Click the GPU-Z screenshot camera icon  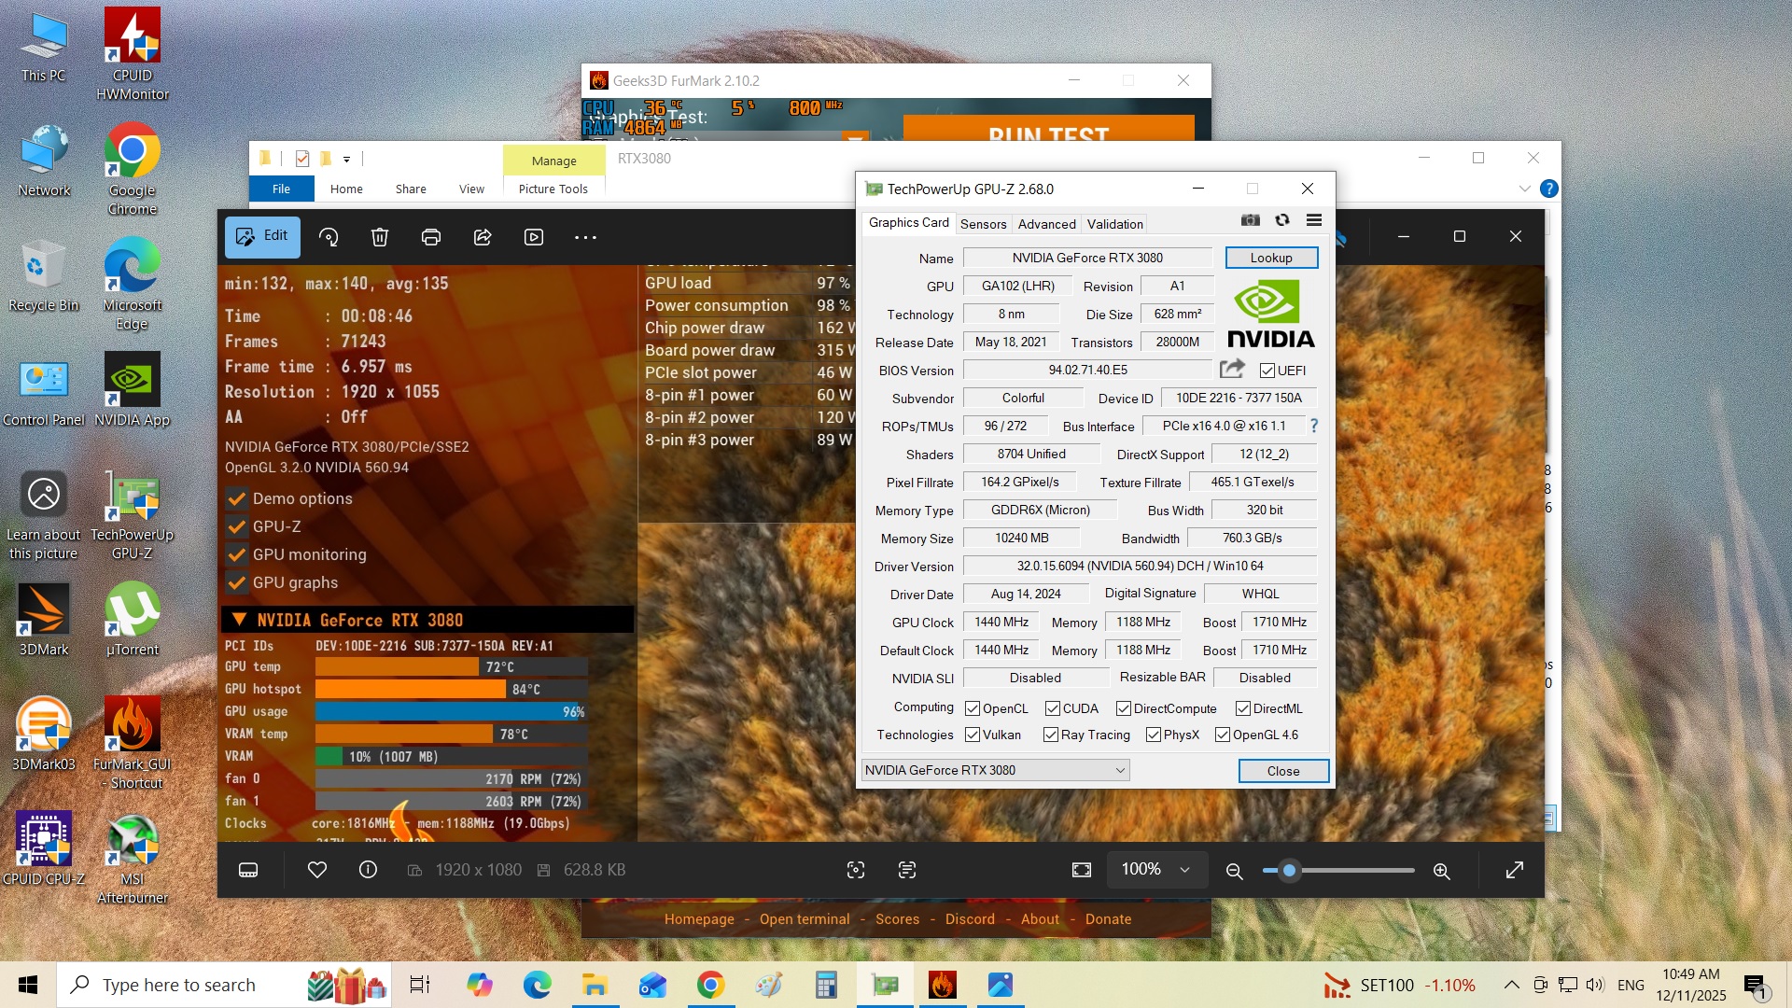(1250, 220)
